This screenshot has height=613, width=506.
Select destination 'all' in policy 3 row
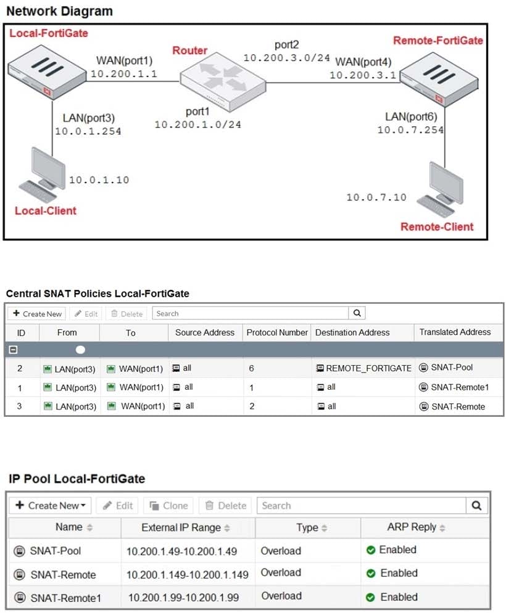click(x=327, y=406)
